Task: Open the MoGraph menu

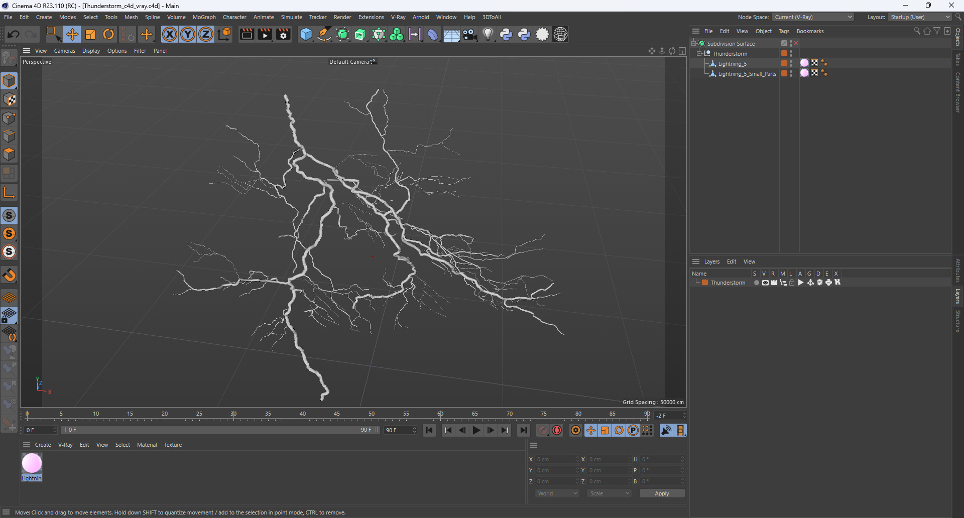Action: (204, 17)
